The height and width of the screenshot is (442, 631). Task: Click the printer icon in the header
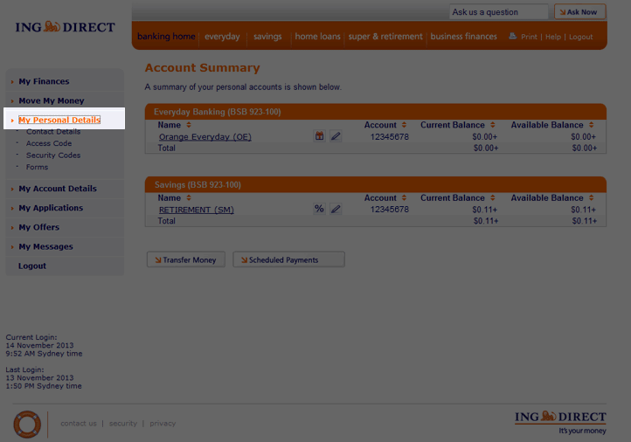(514, 37)
